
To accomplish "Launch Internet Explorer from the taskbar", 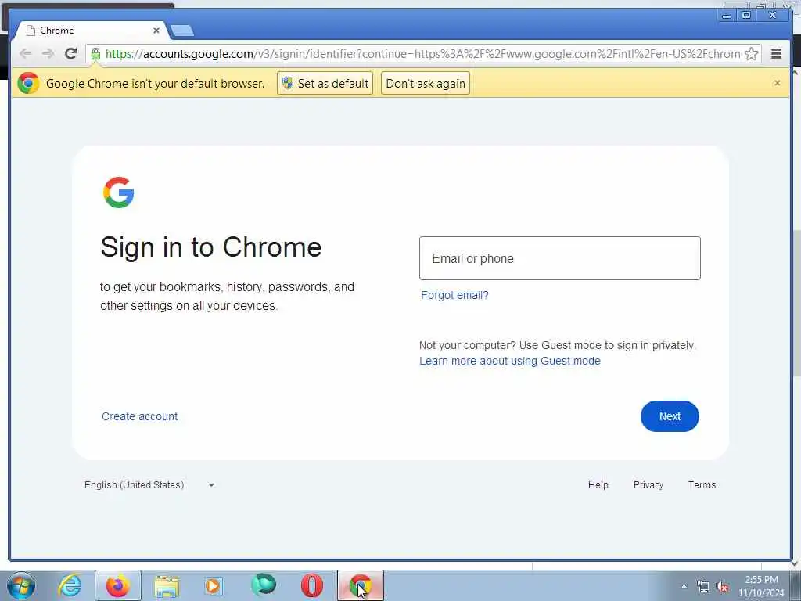I will [x=70, y=585].
